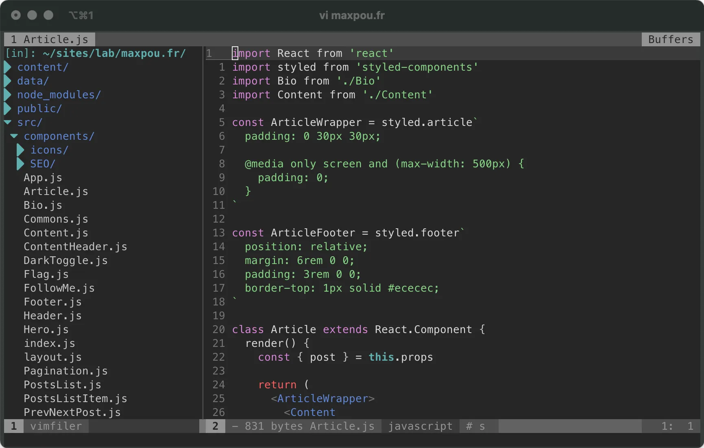Click the @media only screen line

(x=384, y=164)
